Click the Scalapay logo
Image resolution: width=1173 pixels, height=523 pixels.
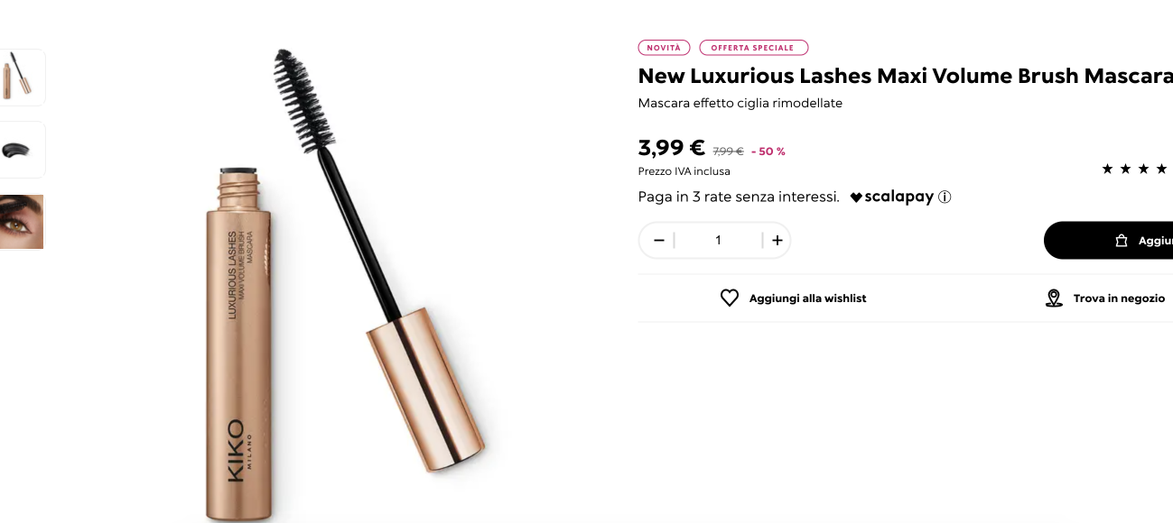click(891, 197)
